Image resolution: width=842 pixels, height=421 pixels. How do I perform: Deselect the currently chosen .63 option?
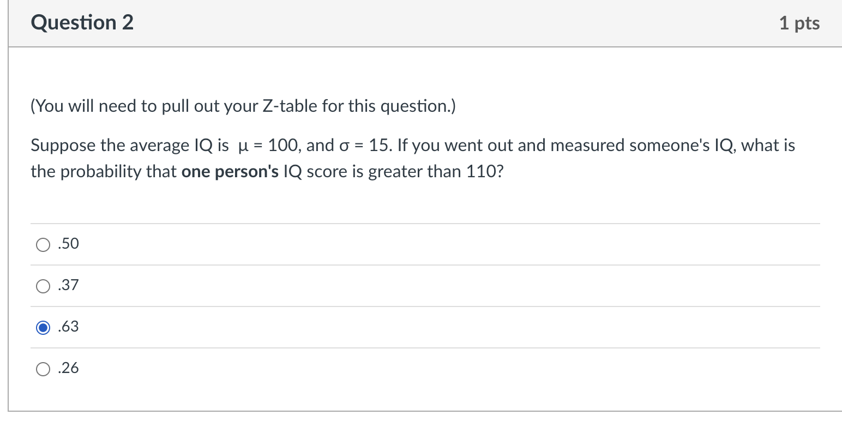pos(43,327)
